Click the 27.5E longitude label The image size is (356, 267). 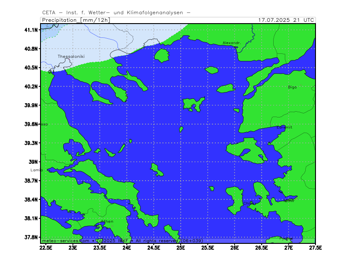pos(316,248)
